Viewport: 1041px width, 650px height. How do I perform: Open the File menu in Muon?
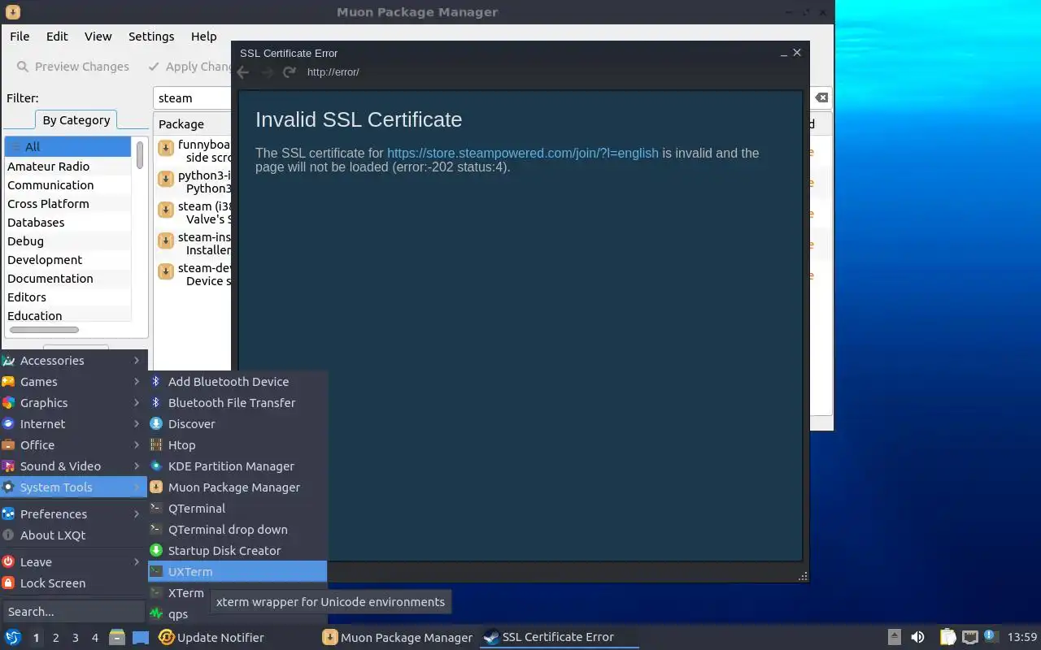click(x=20, y=37)
